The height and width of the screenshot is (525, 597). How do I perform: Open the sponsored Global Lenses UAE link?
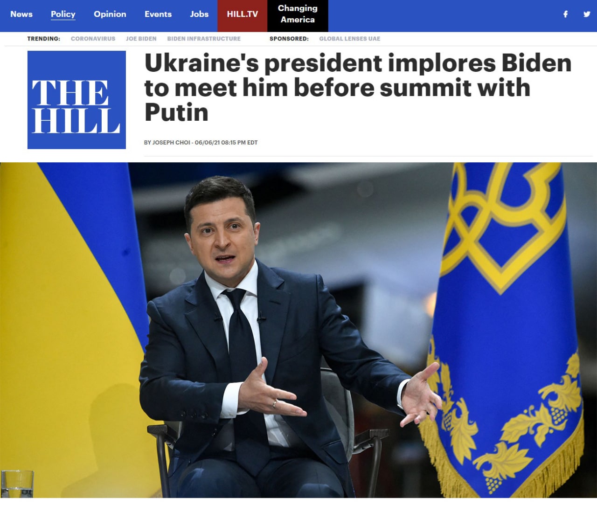pyautogui.click(x=349, y=39)
